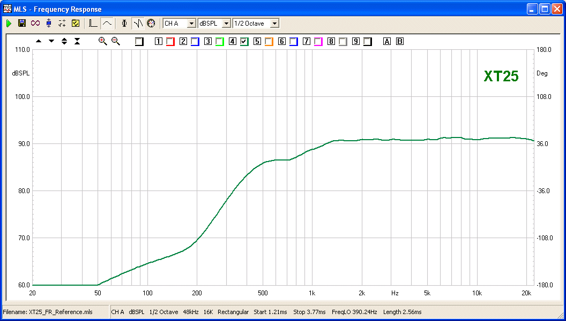Screen dimensions: 566x321
Task: Toggle the phase display icon
Action: 124,24
